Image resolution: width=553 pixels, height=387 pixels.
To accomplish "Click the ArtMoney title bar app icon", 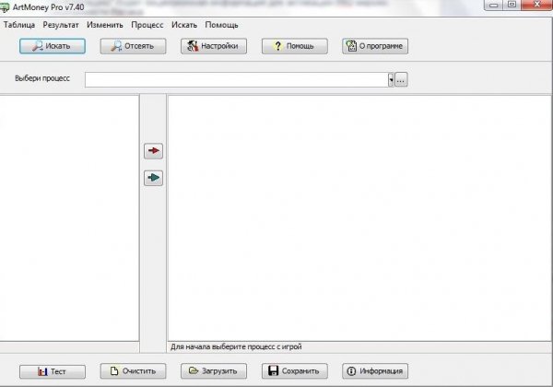I will pyautogui.click(x=5, y=7).
